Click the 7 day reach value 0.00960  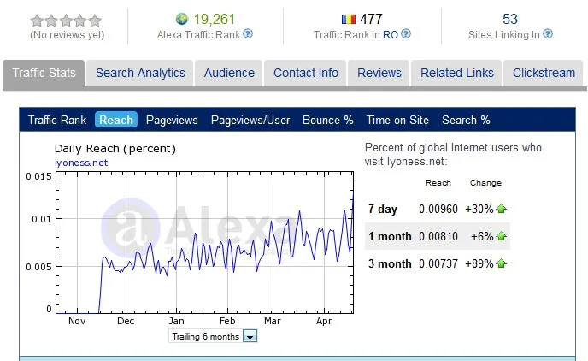pyautogui.click(x=438, y=209)
